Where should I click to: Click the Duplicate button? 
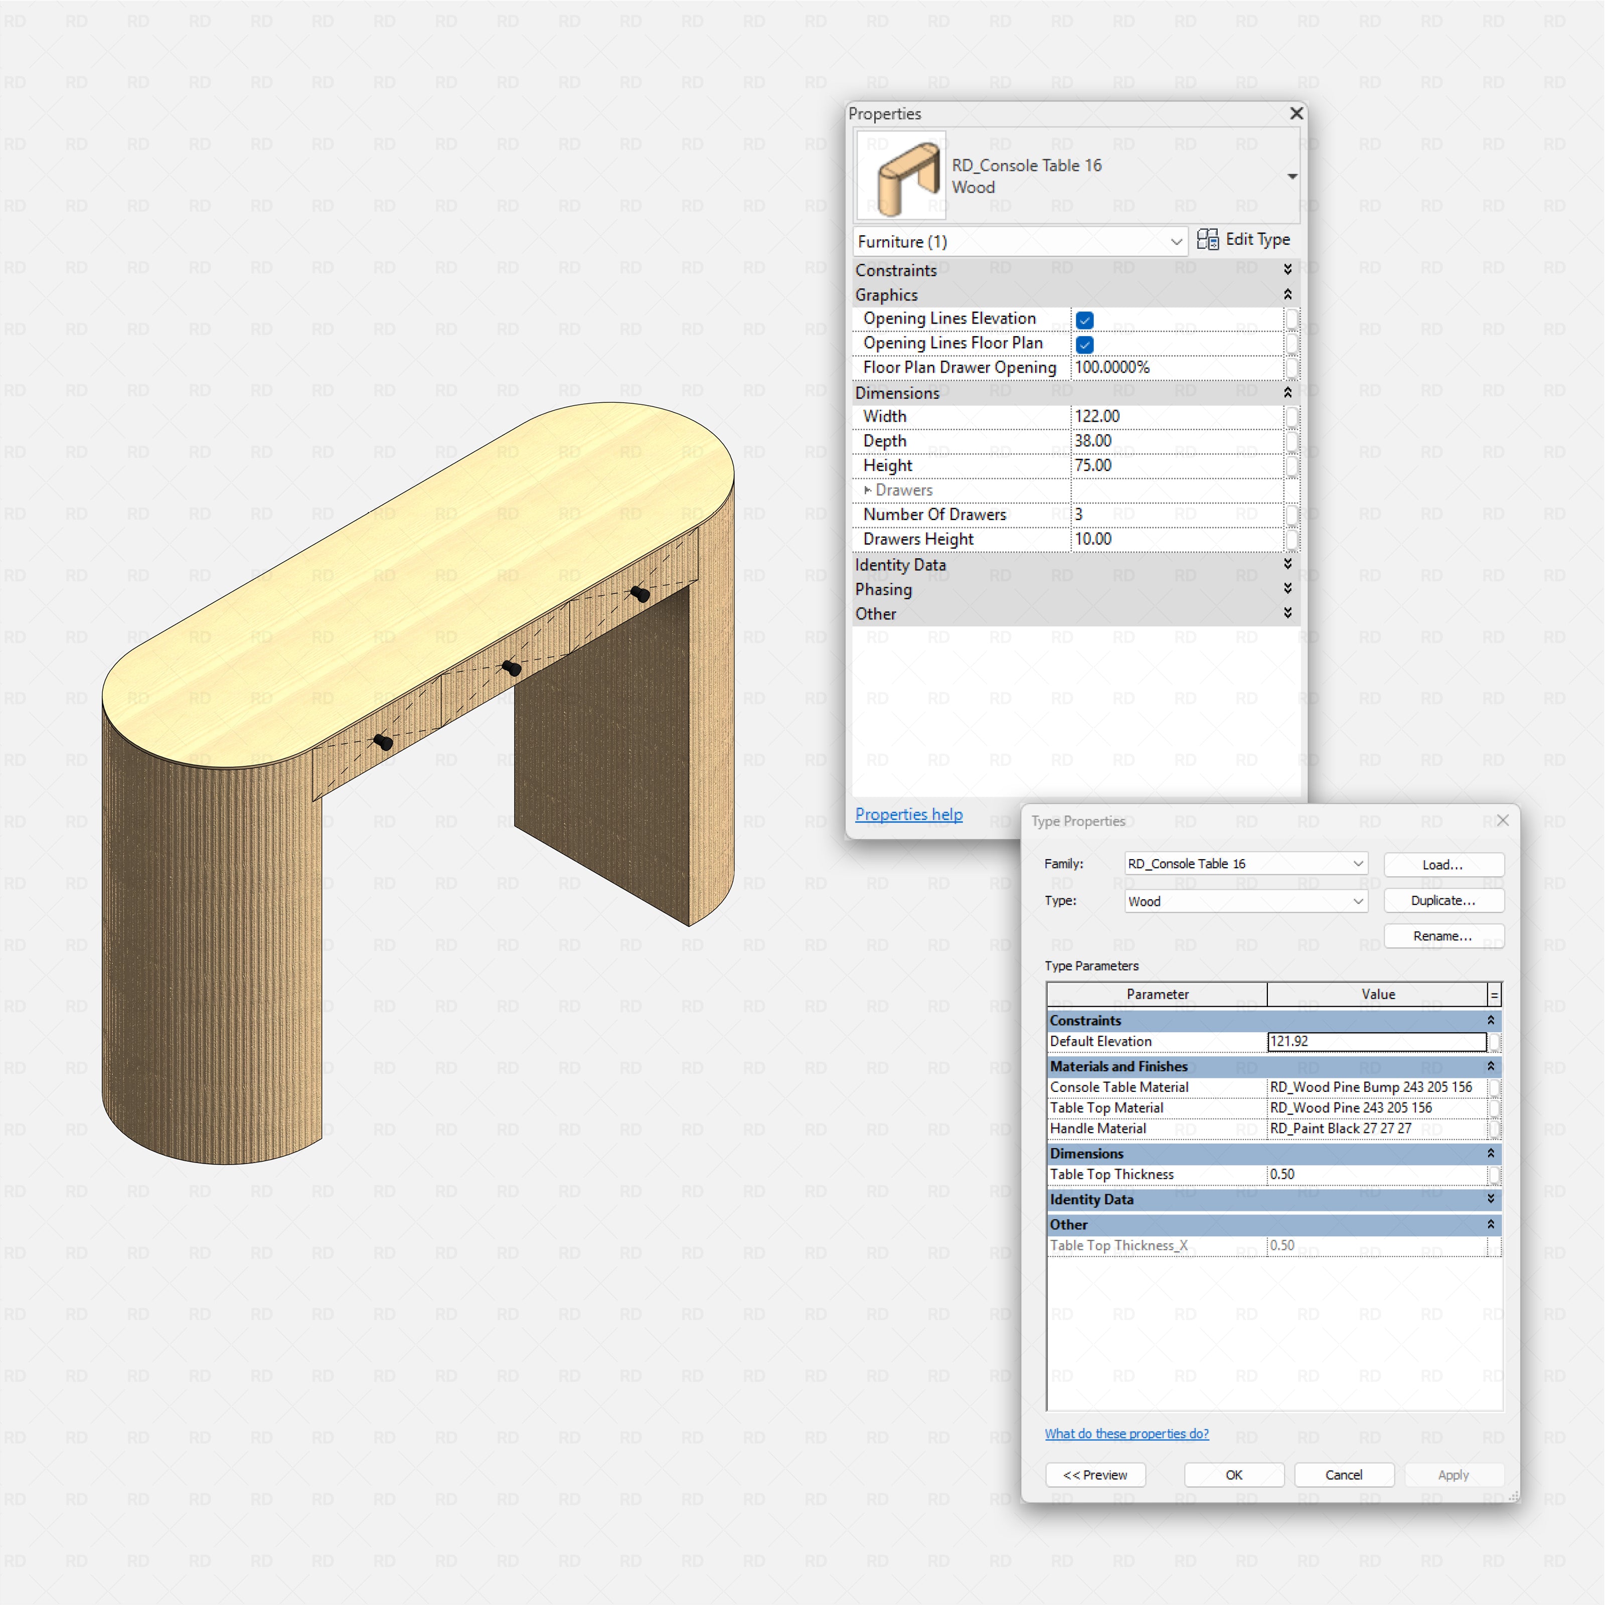[x=1443, y=900]
